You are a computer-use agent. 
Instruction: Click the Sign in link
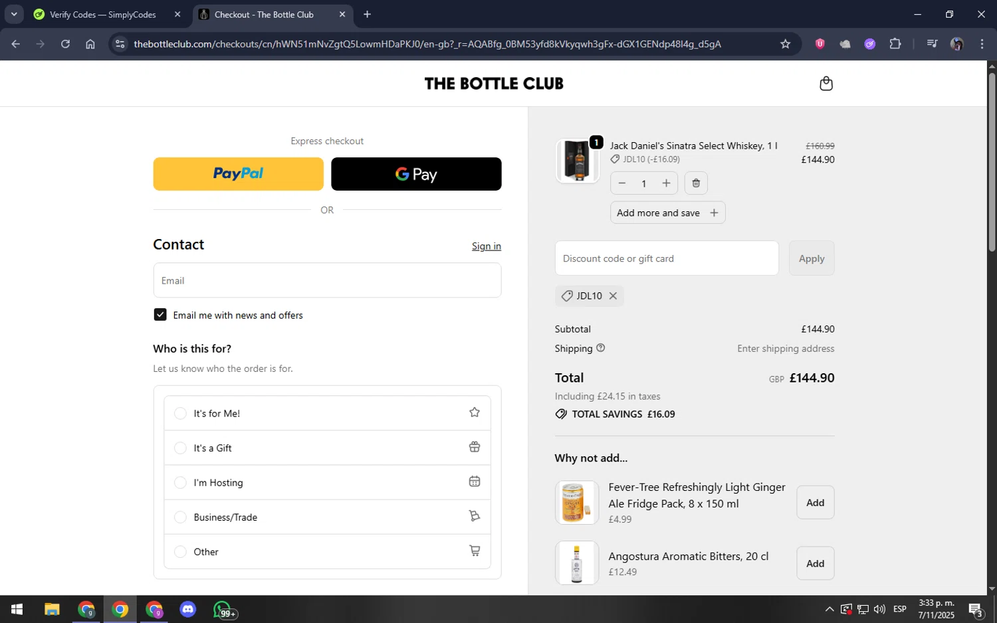tap(487, 246)
